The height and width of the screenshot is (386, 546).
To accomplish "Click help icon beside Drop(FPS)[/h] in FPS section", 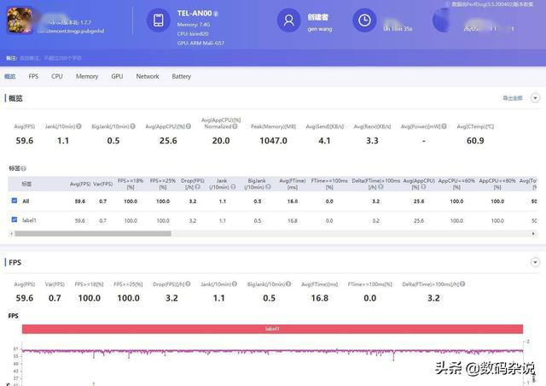I will (188, 284).
